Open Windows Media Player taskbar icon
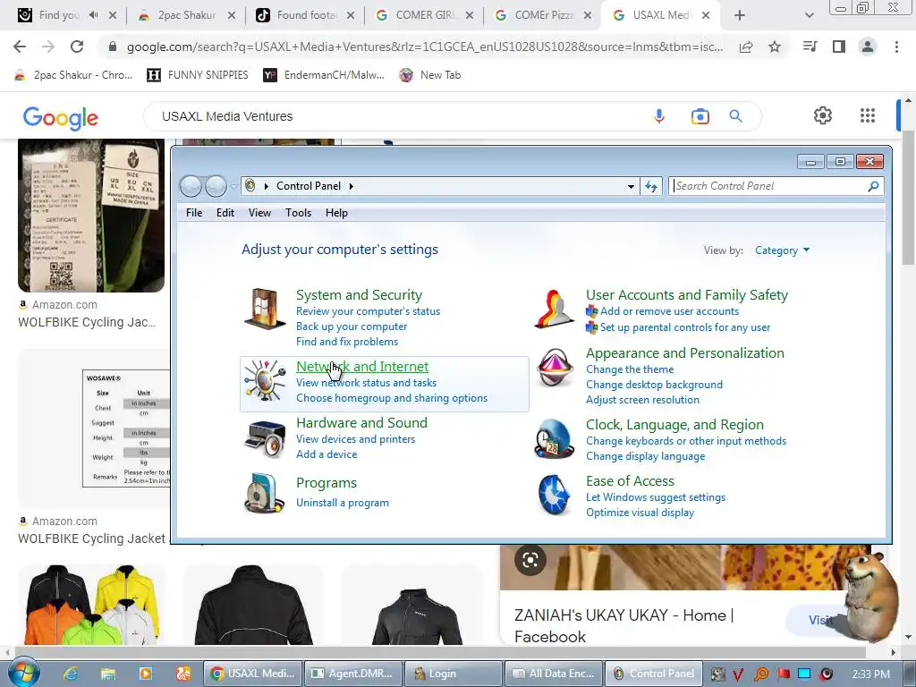The width and height of the screenshot is (916, 687). [x=146, y=674]
